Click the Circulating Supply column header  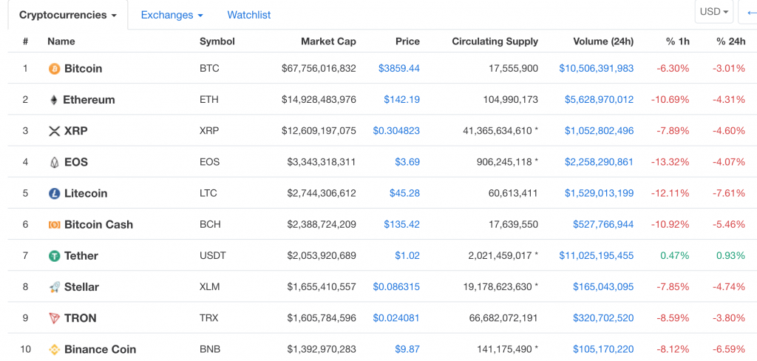point(495,41)
